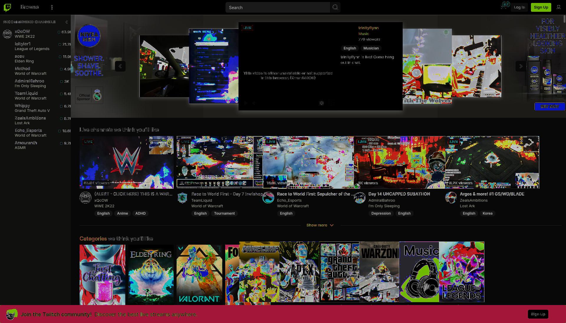Open the user profile icon menu
Viewport: 566px width, 323px height.
(x=559, y=7)
